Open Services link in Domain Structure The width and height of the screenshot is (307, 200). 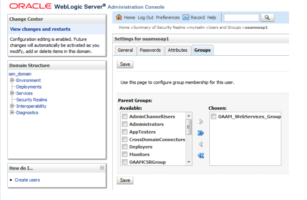24,93
